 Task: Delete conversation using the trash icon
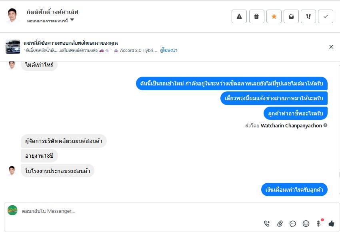point(256,16)
